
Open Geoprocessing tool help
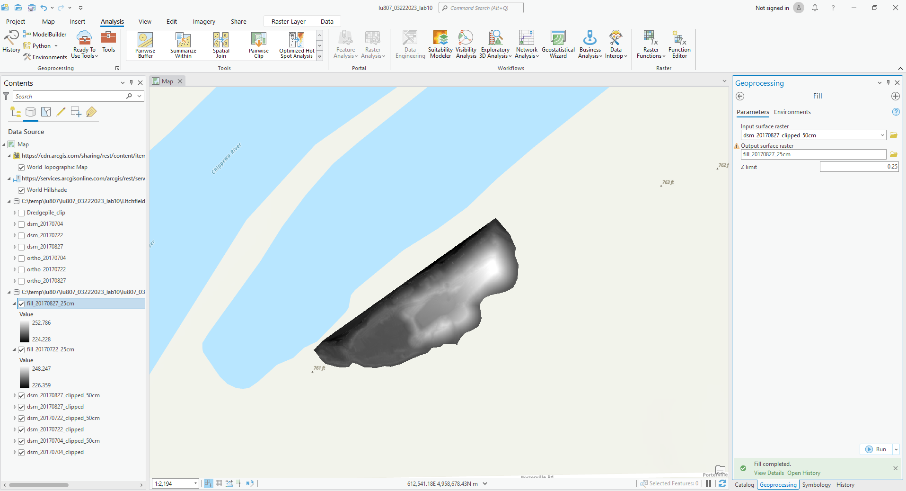(896, 112)
